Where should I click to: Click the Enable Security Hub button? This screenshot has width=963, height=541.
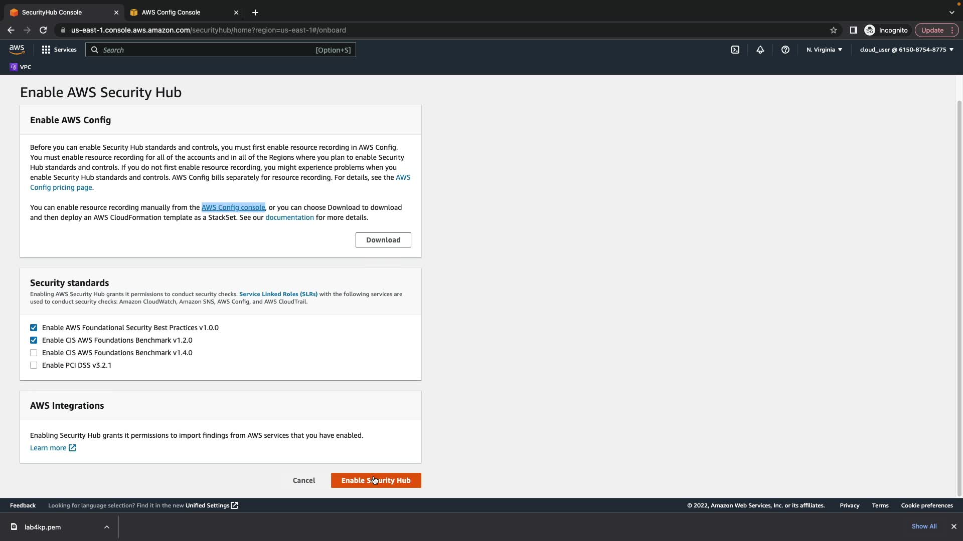pos(376,480)
